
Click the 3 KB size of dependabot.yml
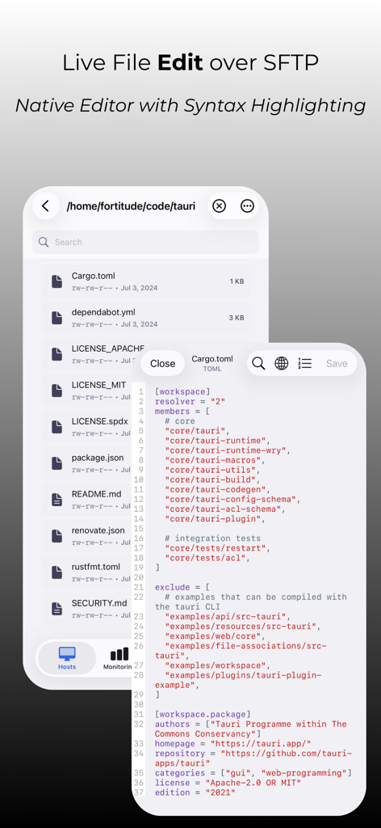tap(236, 318)
